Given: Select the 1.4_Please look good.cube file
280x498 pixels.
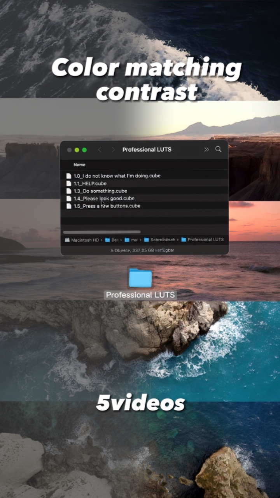Looking at the screenshot, I should point(104,198).
